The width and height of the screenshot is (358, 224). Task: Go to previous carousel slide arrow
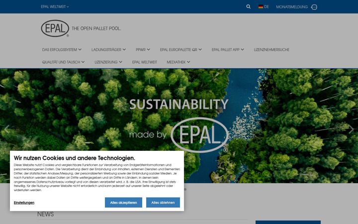click(6, 129)
